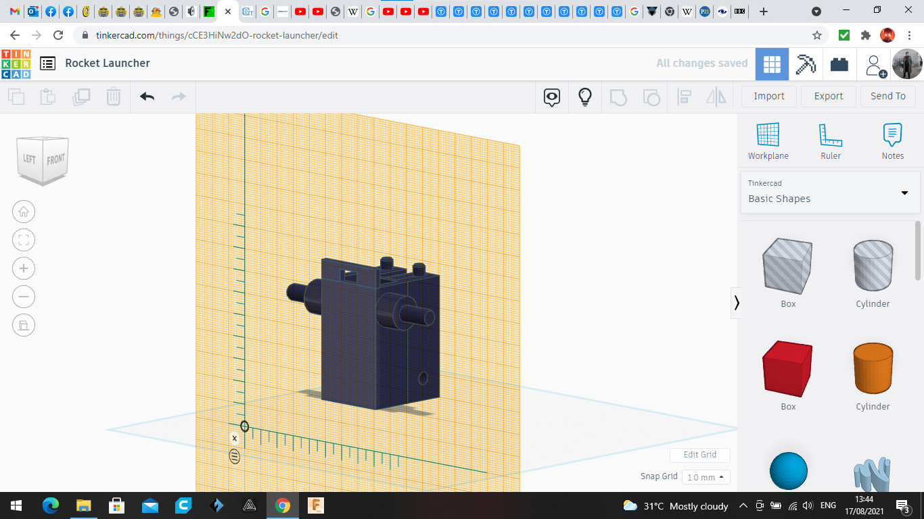Click the Export button
The width and height of the screenshot is (924, 519).
click(828, 96)
